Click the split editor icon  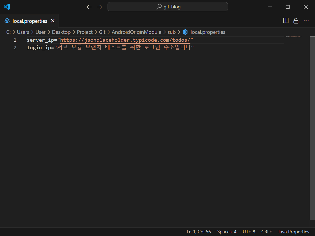286,20
